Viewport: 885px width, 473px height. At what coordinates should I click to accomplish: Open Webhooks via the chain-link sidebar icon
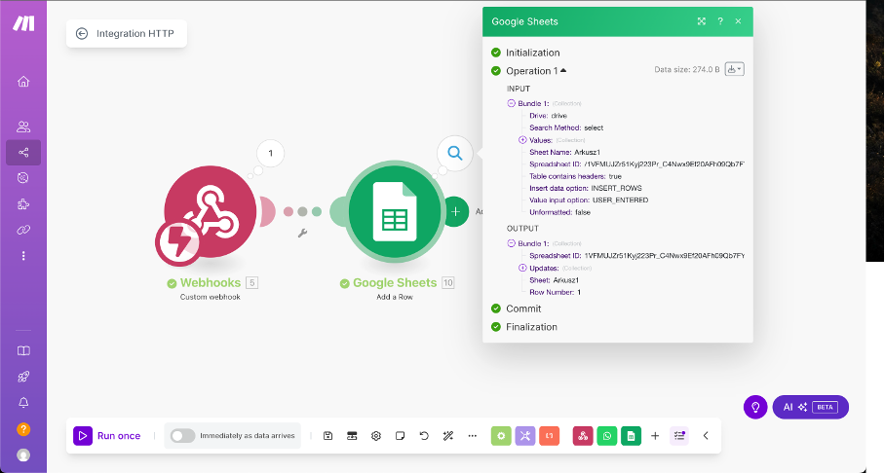(23, 230)
